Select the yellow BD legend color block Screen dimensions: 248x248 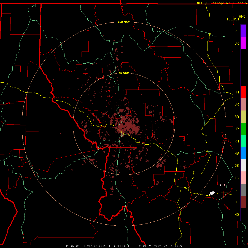(243, 117)
